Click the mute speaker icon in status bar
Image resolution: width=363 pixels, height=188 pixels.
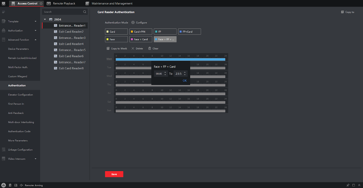(x=21, y=185)
